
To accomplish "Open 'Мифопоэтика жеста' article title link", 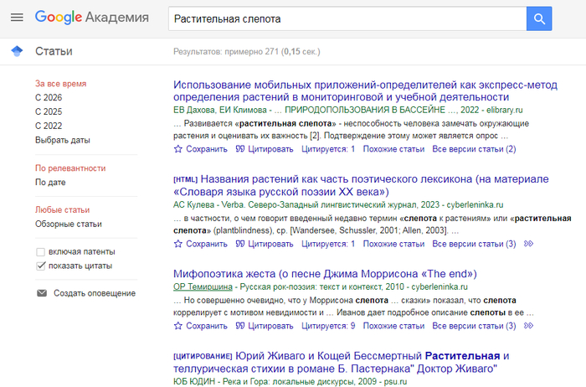I will tap(324, 274).
